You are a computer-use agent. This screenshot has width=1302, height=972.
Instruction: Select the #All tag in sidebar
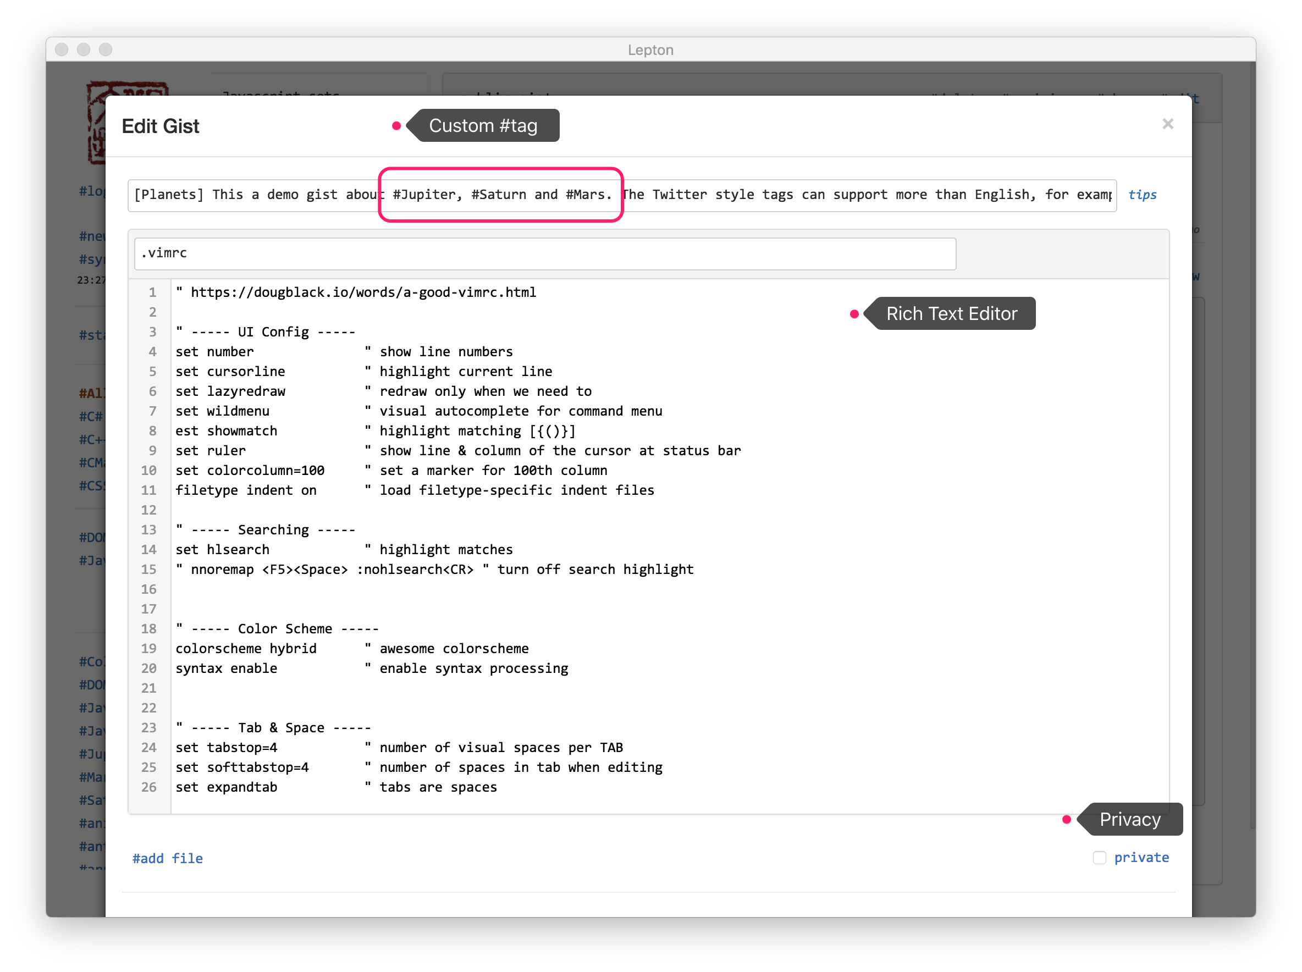tap(91, 393)
